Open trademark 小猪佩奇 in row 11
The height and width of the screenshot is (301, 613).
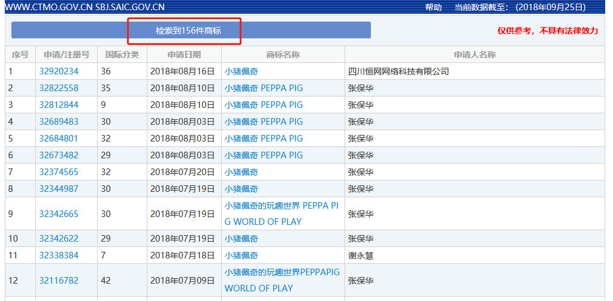tap(241, 255)
